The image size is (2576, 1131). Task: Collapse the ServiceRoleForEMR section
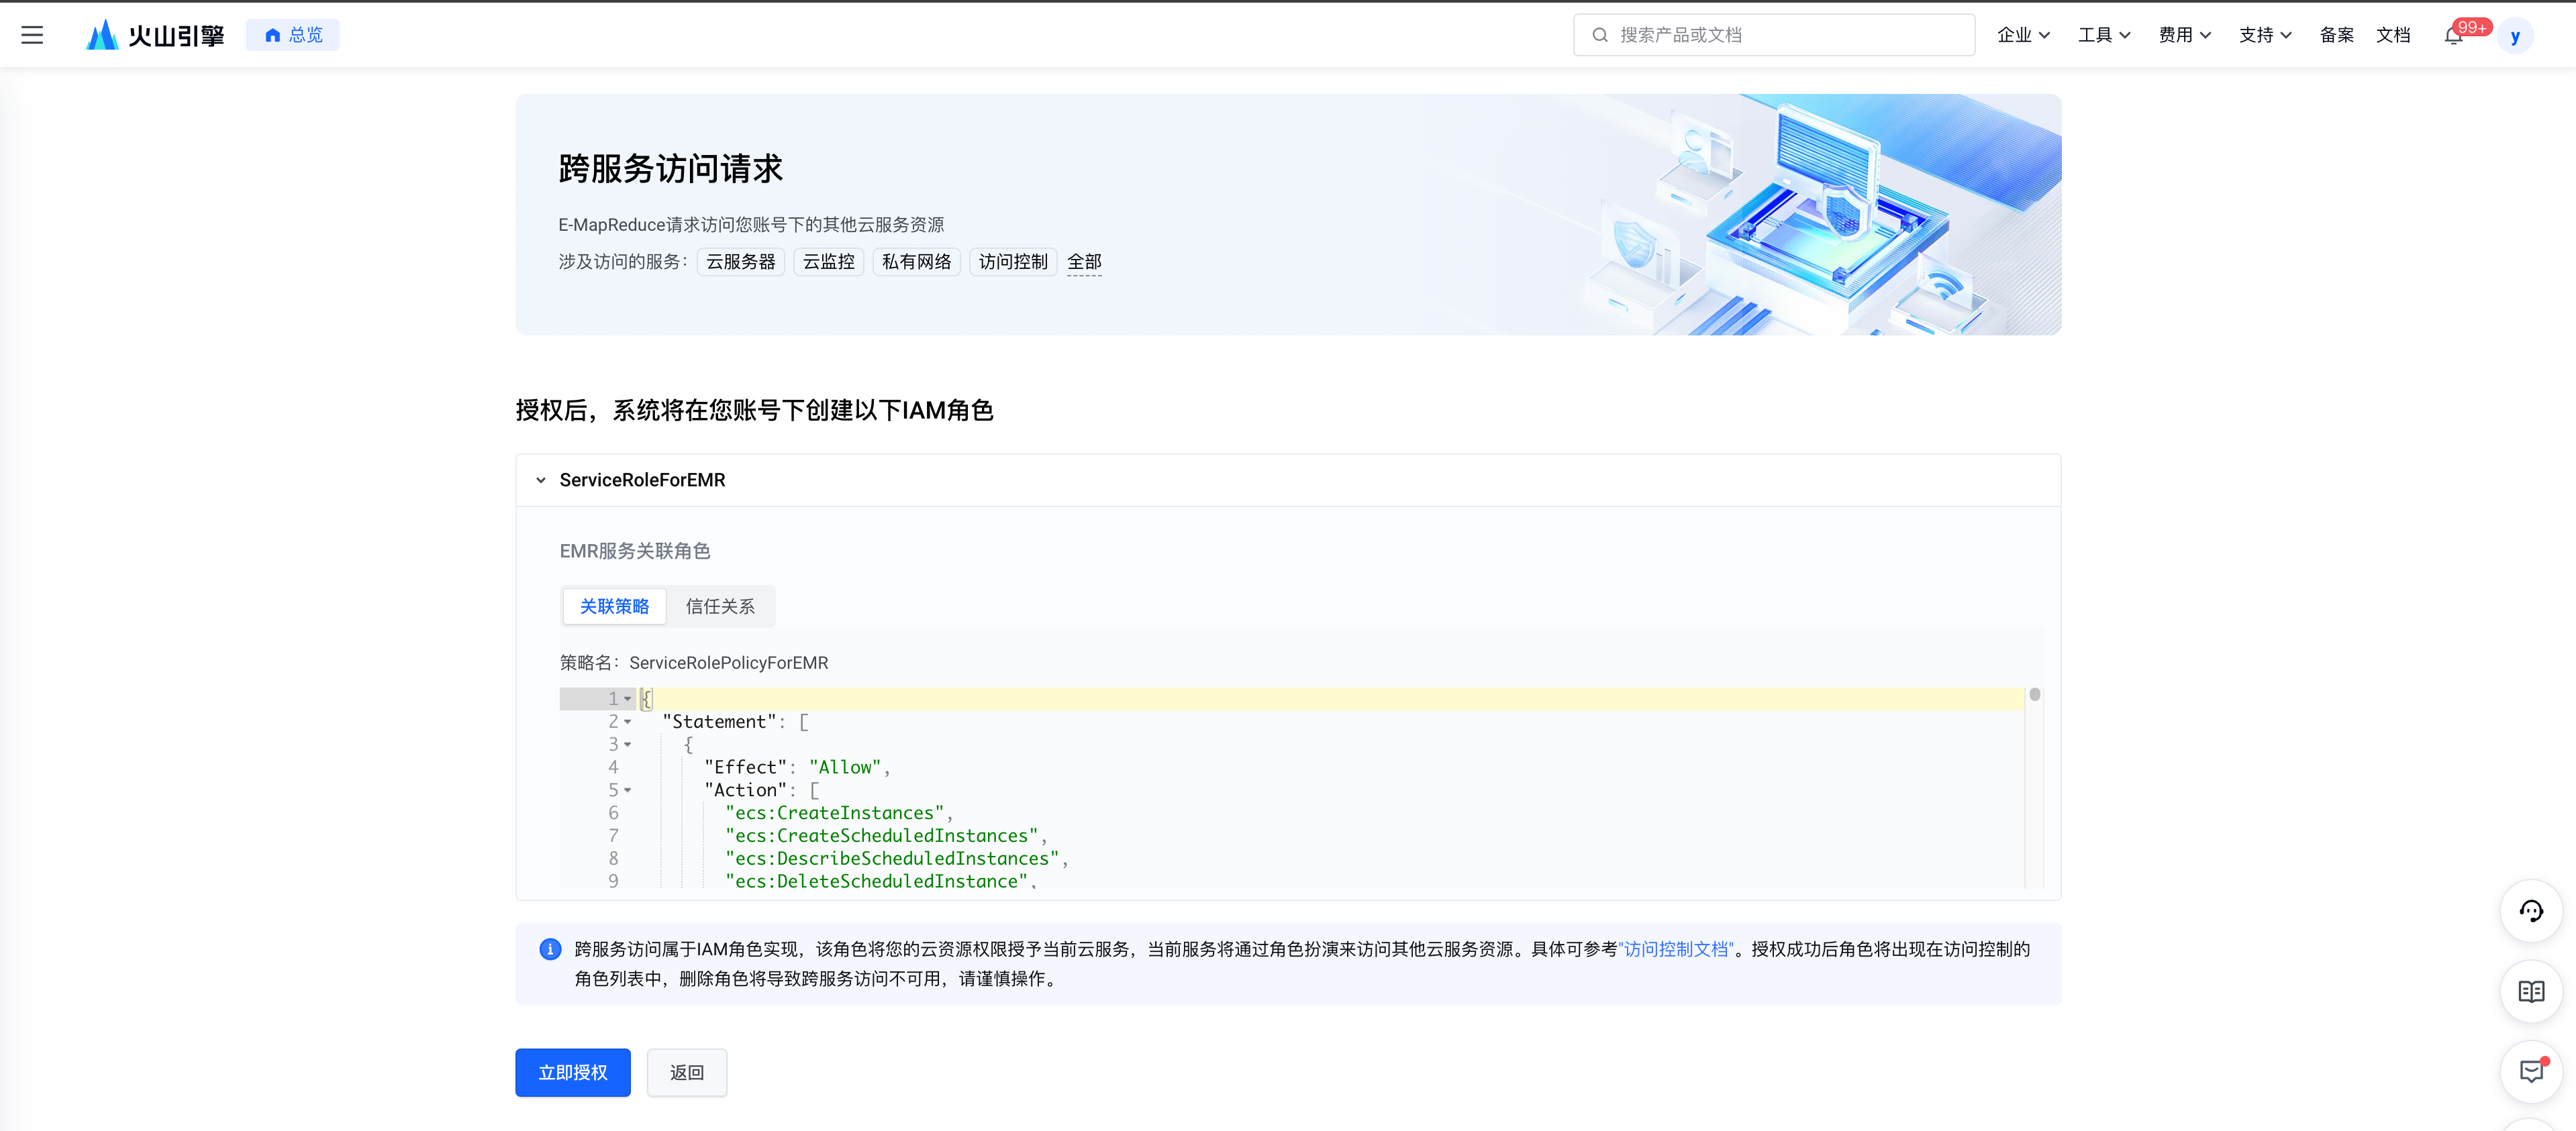point(541,480)
